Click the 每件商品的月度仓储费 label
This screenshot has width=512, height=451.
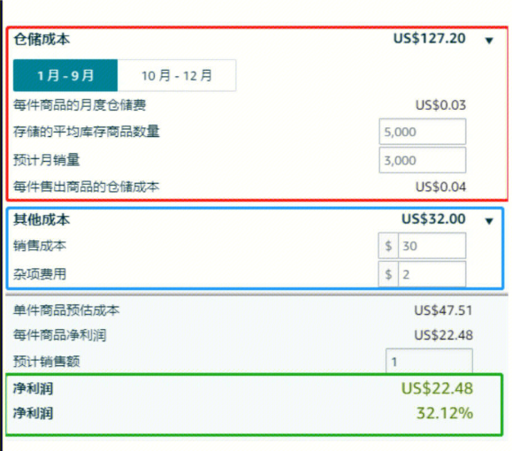tap(80, 105)
